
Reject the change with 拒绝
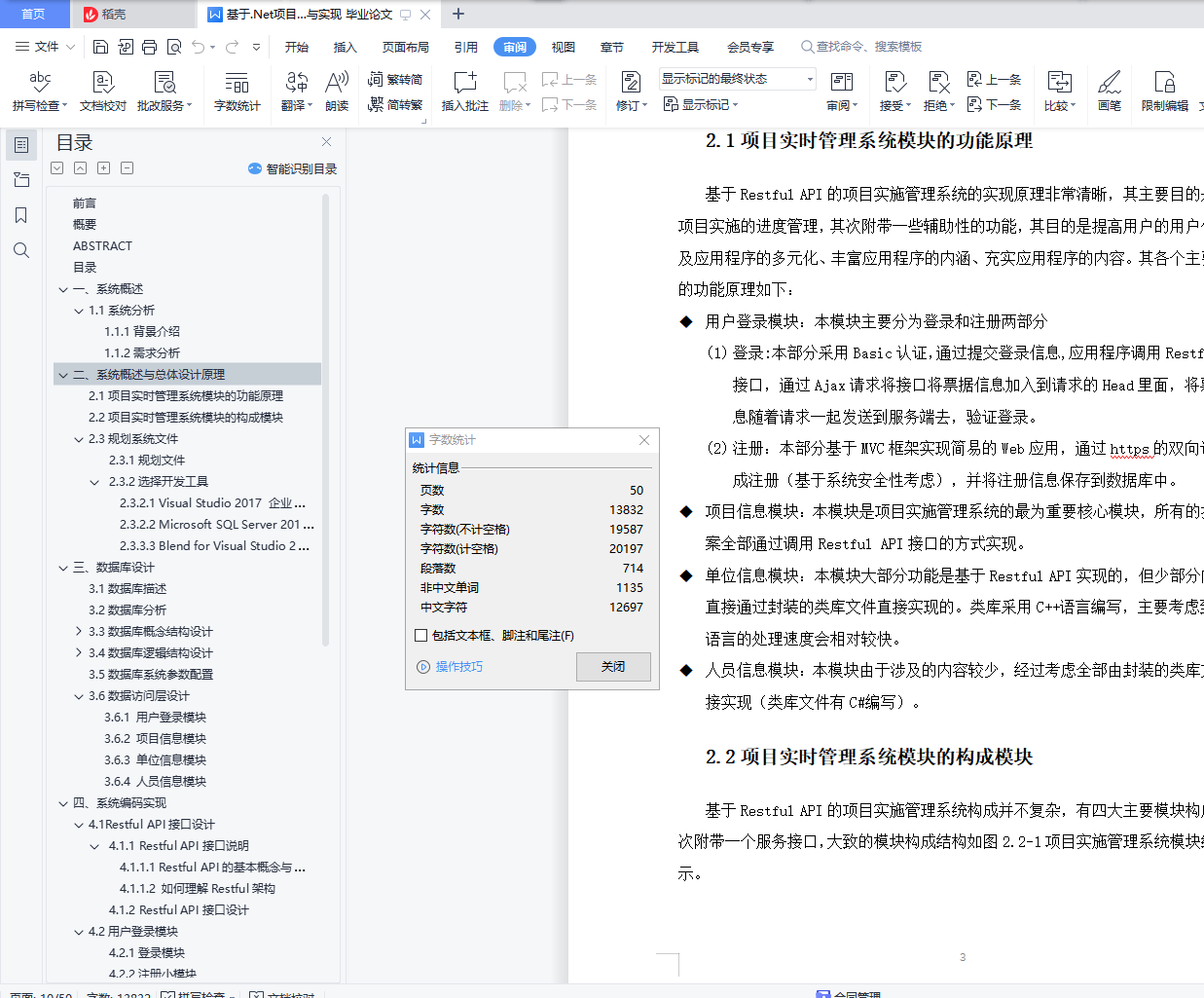[938, 92]
